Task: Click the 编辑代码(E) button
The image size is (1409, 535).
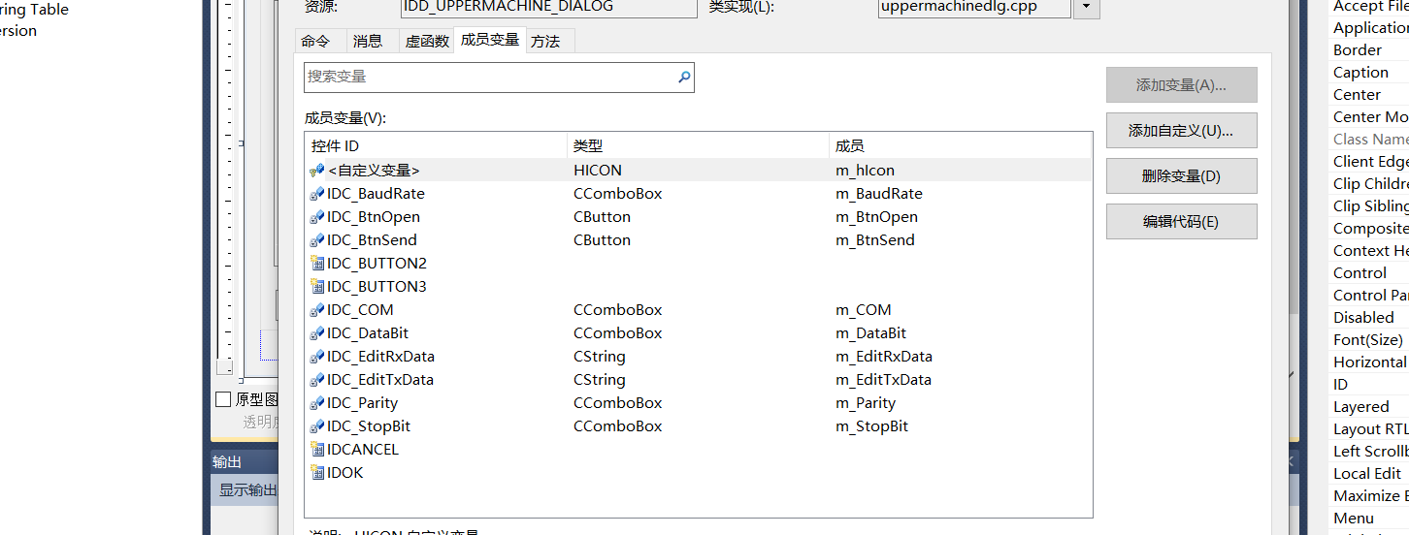Action: click(x=1181, y=222)
